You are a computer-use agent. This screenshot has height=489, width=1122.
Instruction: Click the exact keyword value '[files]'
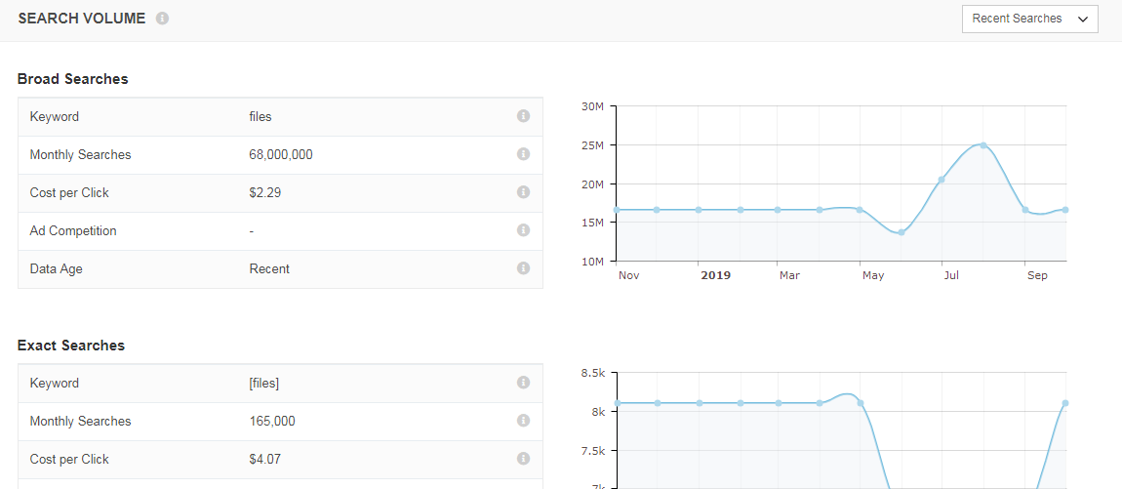[x=264, y=383]
